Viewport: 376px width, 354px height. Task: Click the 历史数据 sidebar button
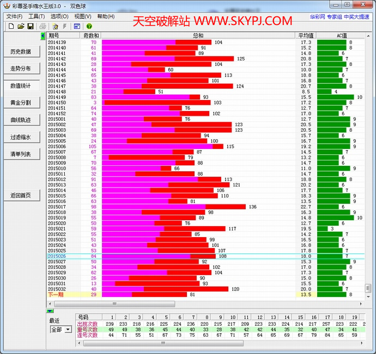click(21, 52)
